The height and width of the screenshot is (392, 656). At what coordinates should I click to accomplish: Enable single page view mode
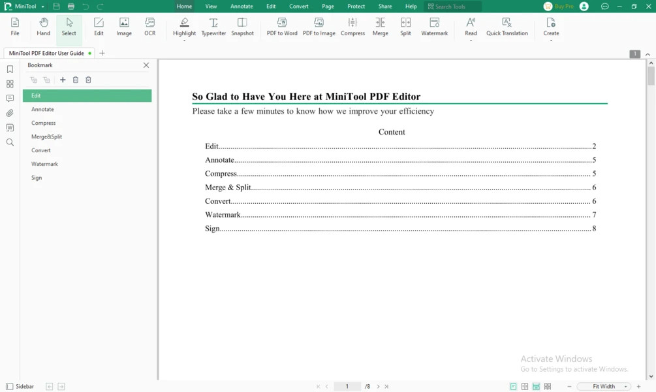[x=513, y=387]
